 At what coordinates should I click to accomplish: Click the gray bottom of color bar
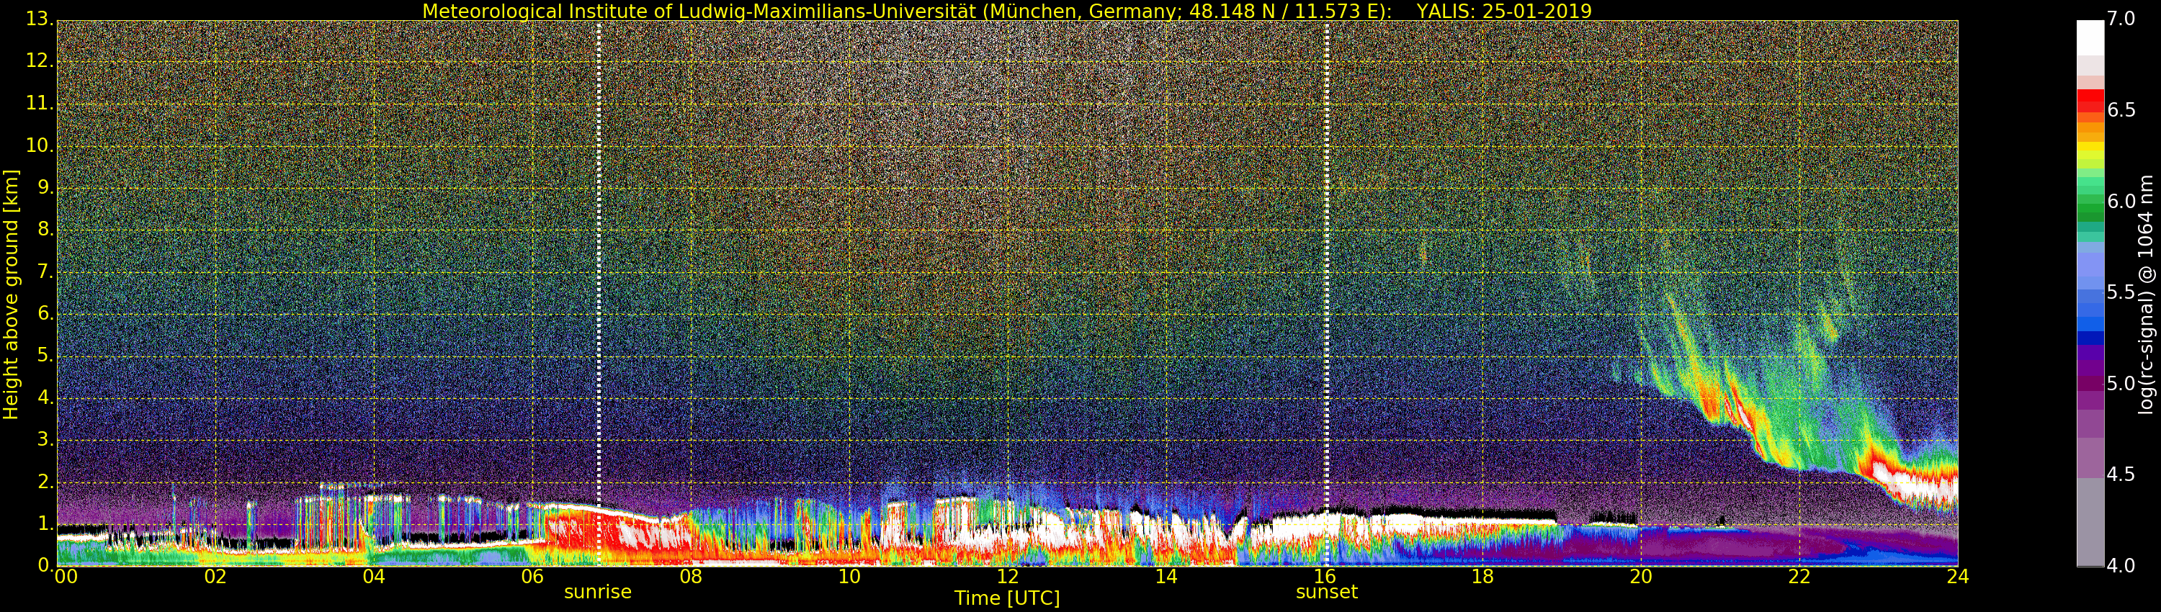pyautogui.click(x=2090, y=521)
